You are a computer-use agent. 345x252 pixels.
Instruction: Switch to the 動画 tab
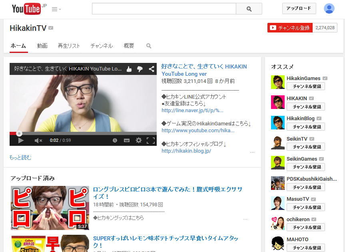pos(42,46)
